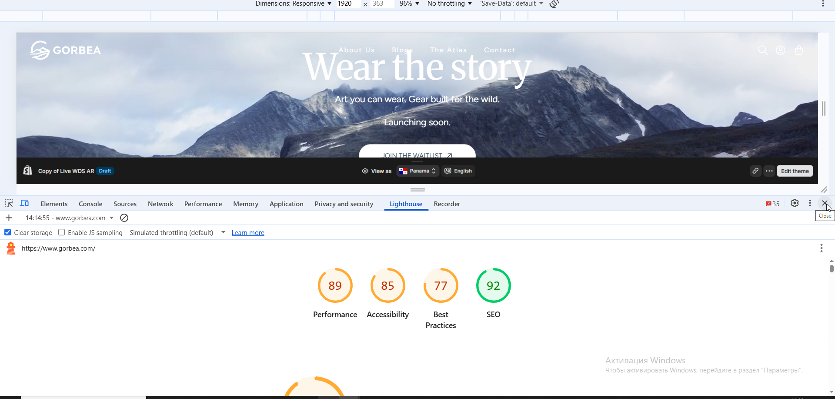Switch to the Memory tab
Viewport: 835px width, 399px height.
click(x=246, y=204)
